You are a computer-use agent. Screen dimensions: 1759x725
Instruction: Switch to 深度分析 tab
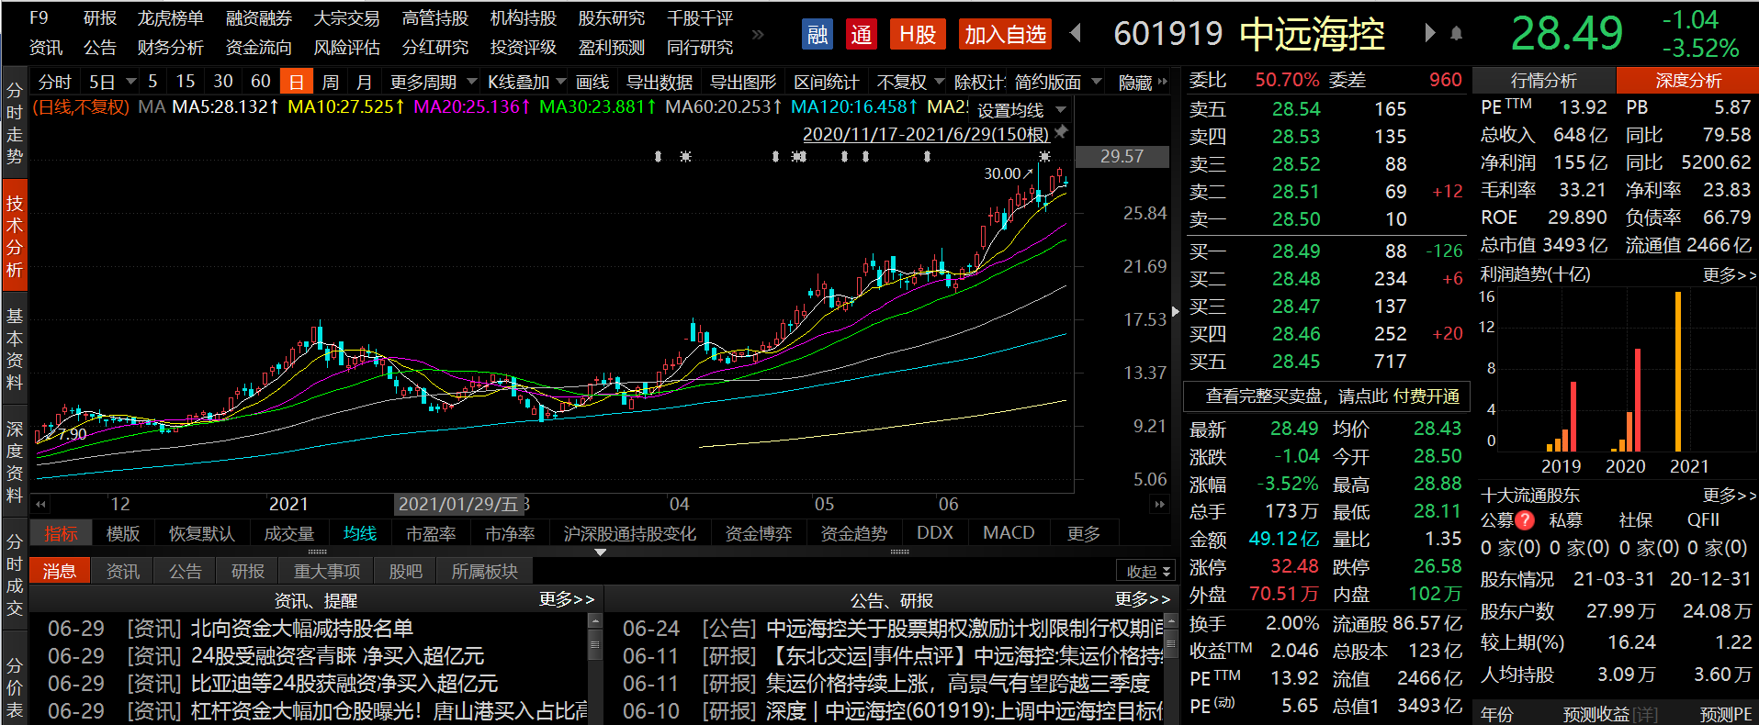[x=1687, y=81]
